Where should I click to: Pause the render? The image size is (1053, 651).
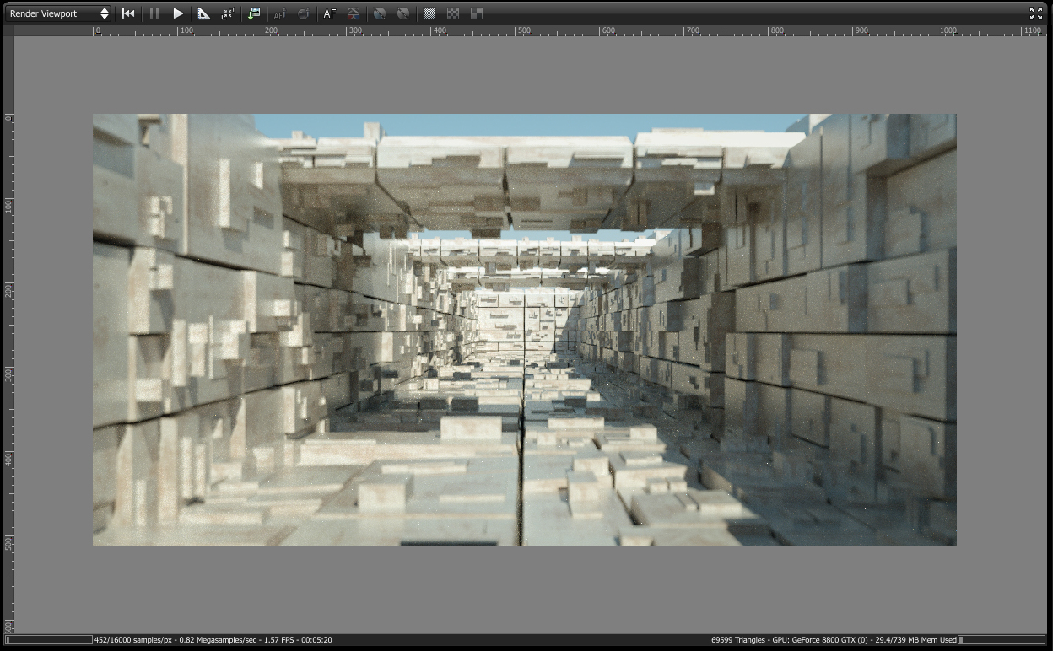(x=154, y=13)
